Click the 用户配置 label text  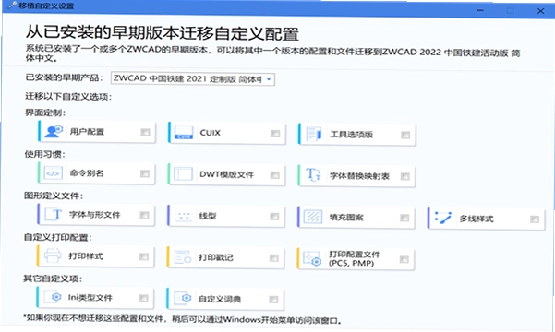click(87, 132)
